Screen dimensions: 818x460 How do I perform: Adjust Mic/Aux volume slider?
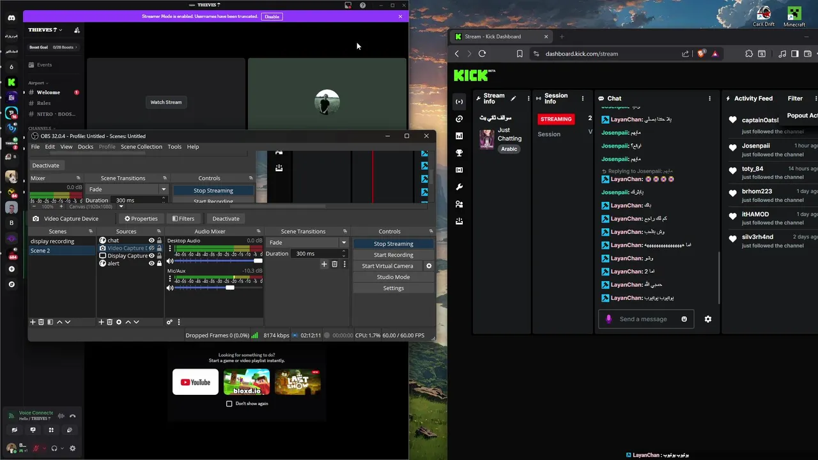tap(219, 287)
